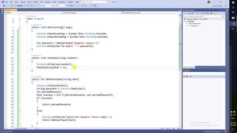Viewport: 237px width, 133px height.
Task: Click the '1 reference' CodeLens above TestStack
Action: pos(36,55)
